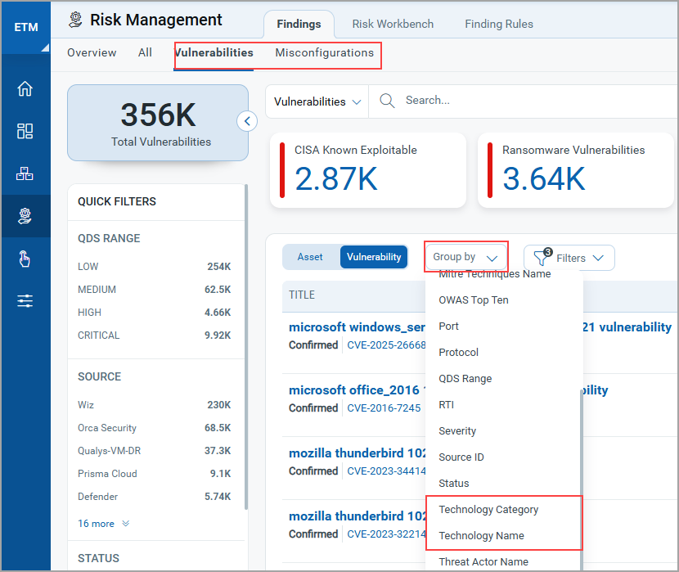Expand the Filters dropdown chevron
The image size is (679, 572).
coord(600,257)
